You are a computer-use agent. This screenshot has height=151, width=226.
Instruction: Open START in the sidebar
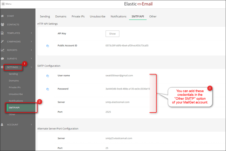click(10, 16)
